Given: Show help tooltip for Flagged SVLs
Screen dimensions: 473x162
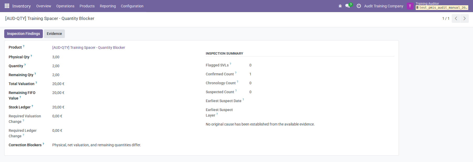Looking at the screenshot, I should click(x=230, y=64).
